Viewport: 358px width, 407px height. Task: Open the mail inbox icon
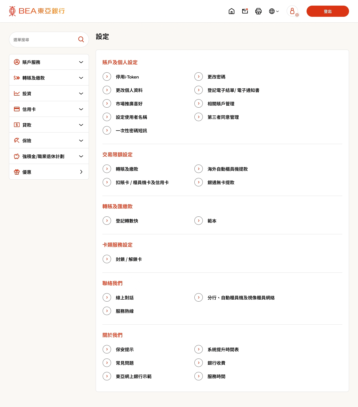point(245,11)
